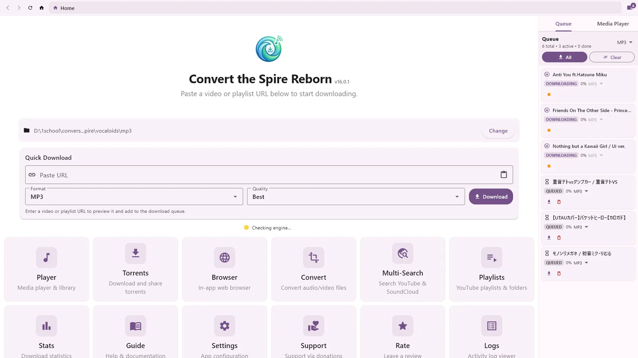This screenshot has width=638, height=358.
Task: Click the All download button in queue
Action: [565, 57]
